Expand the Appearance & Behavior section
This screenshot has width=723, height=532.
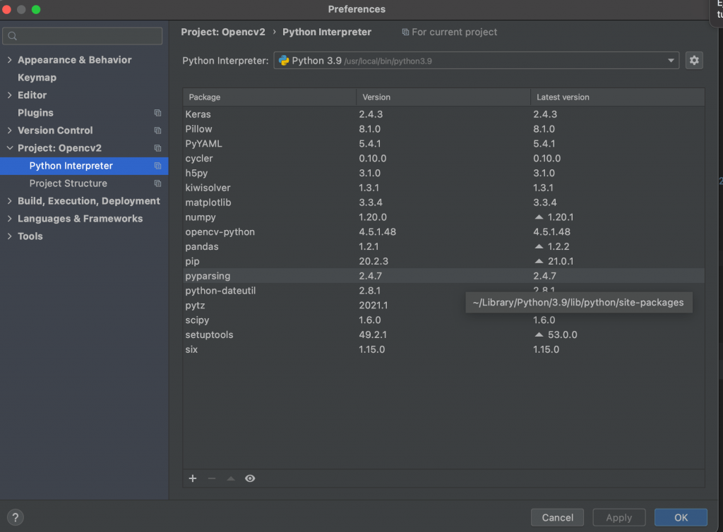coord(8,60)
